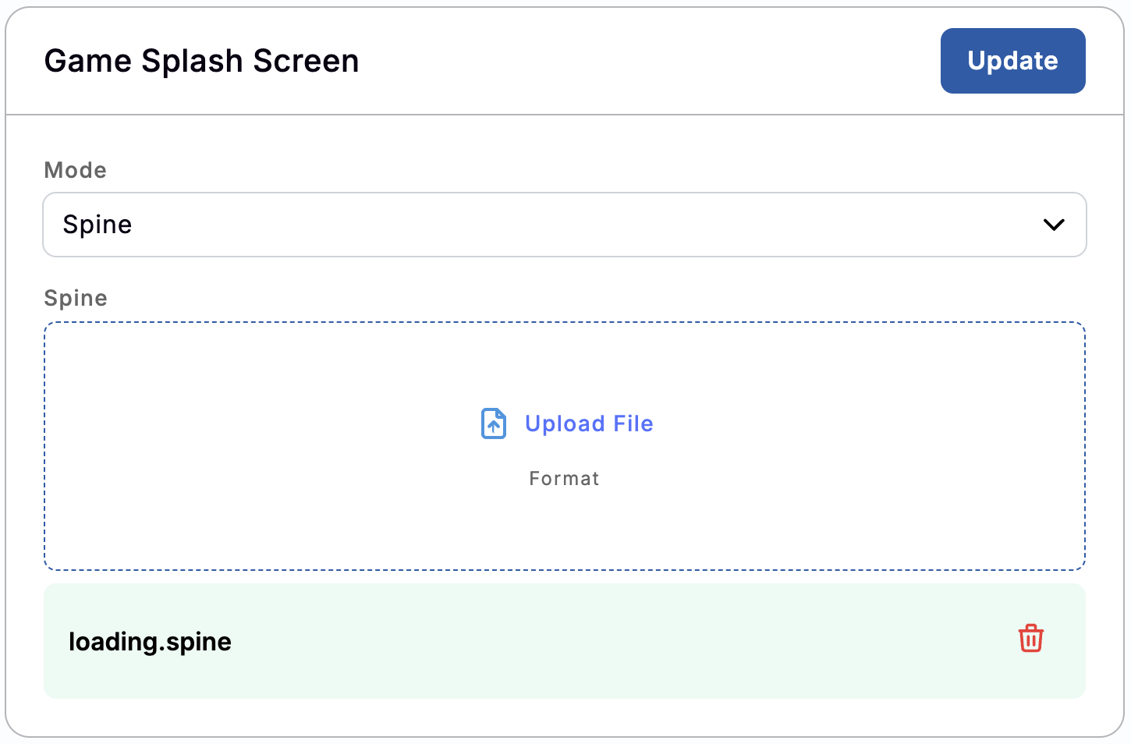Click the Upload File link text

tap(588, 423)
